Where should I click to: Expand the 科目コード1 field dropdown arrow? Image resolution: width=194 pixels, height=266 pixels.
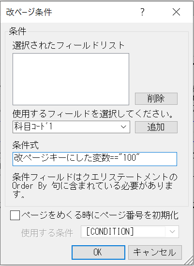(x=123, y=127)
